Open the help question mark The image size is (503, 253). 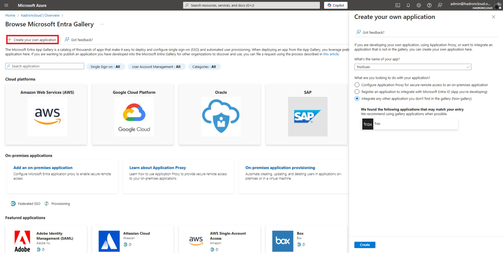pos(429,5)
